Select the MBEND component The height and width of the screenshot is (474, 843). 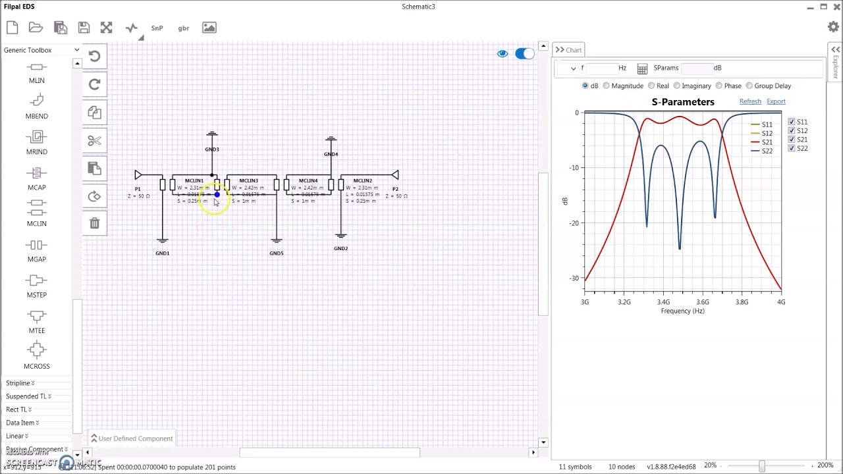click(x=37, y=107)
